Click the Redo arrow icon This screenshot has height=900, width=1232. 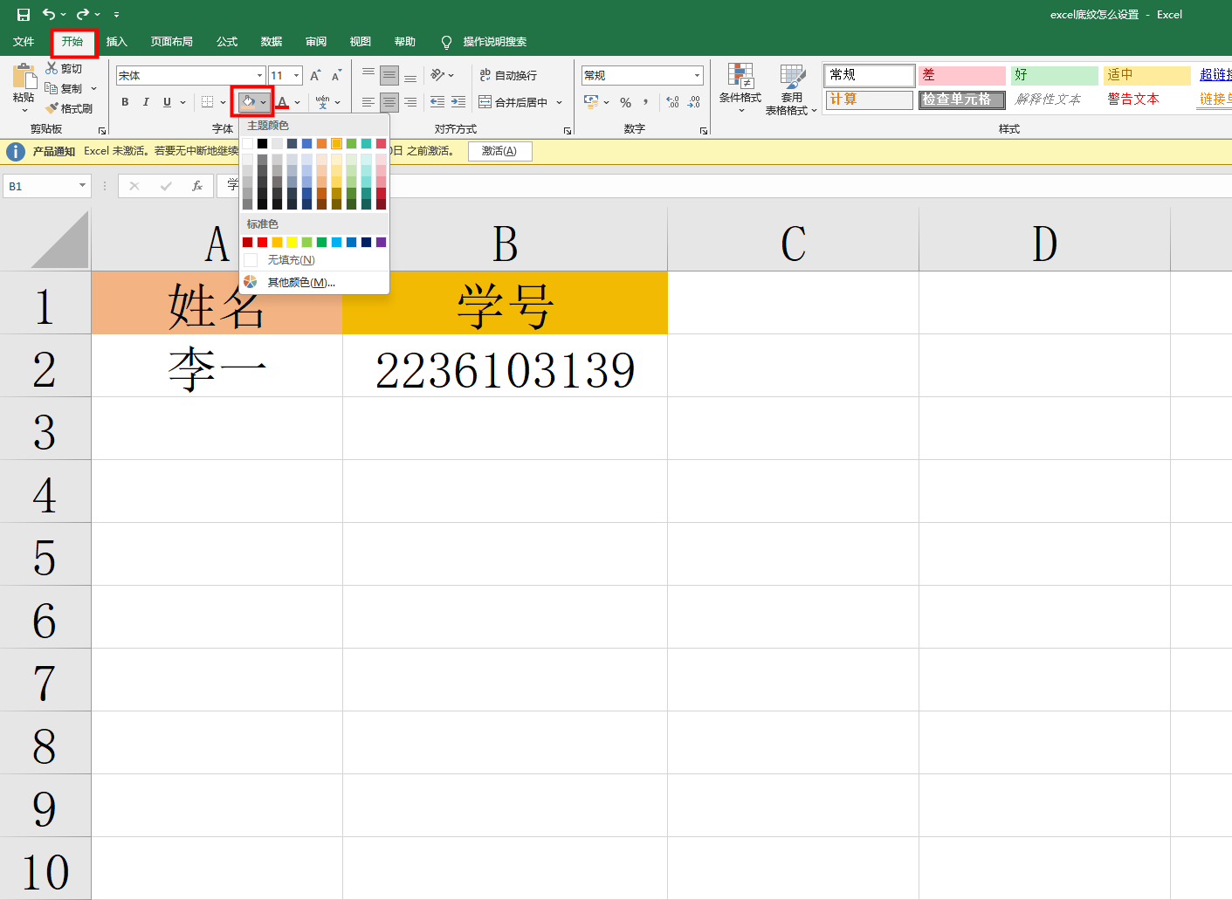click(x=83, y=14)
